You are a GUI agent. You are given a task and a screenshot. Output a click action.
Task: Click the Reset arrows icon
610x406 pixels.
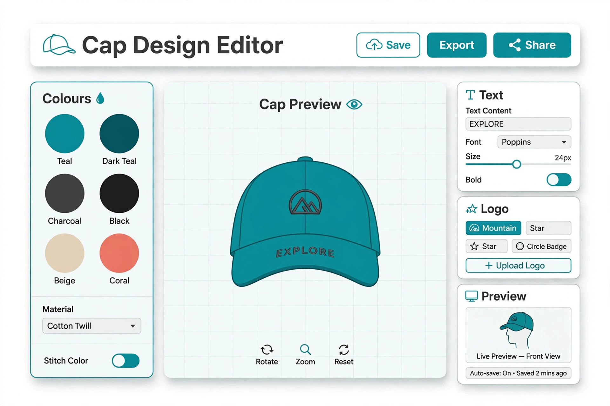click(x=344, y=350)
